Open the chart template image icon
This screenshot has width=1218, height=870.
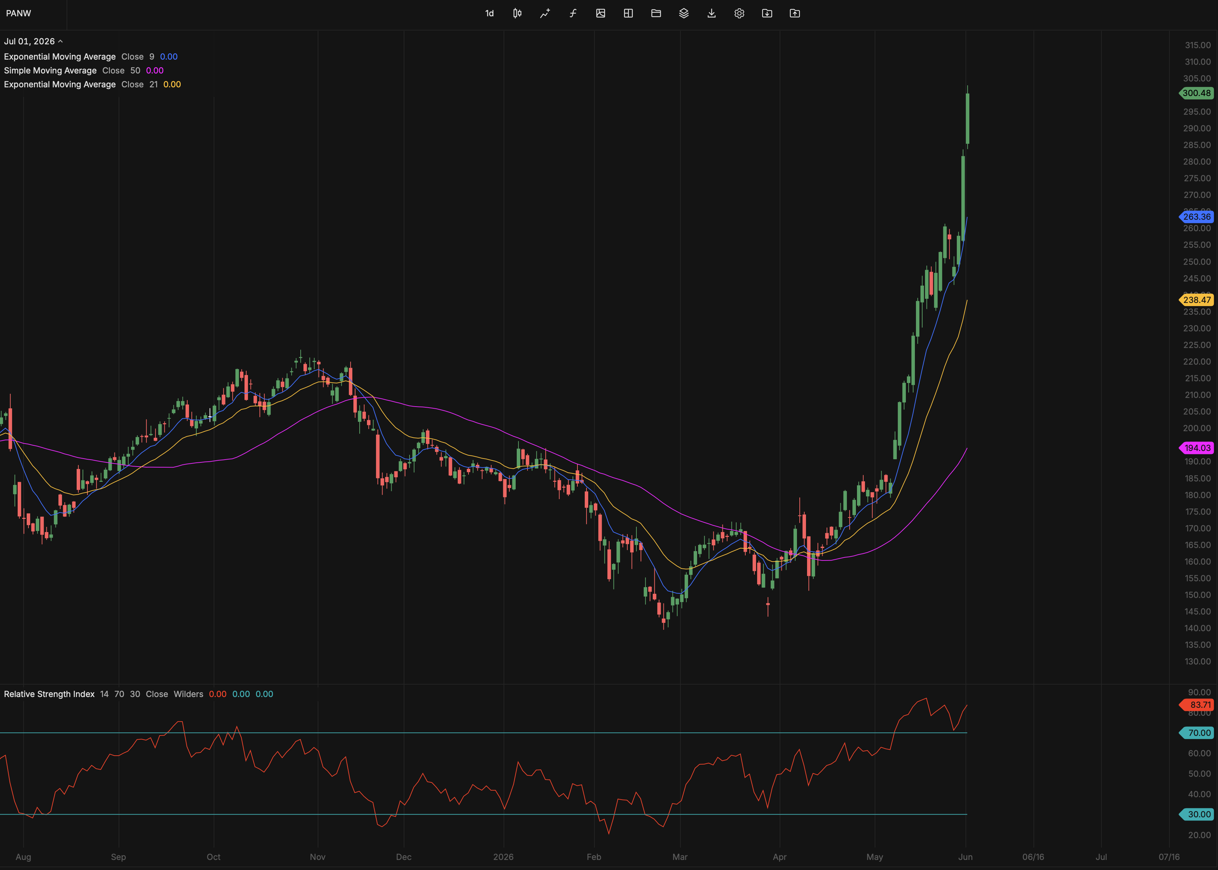click(x=601, y=14)
